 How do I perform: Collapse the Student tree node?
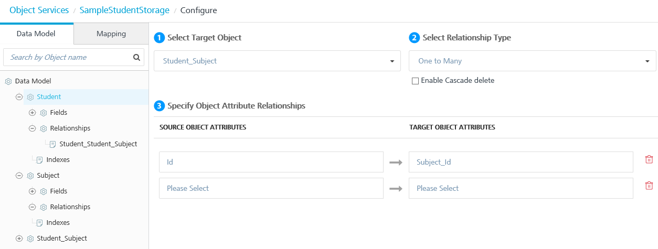click(19, 97)
